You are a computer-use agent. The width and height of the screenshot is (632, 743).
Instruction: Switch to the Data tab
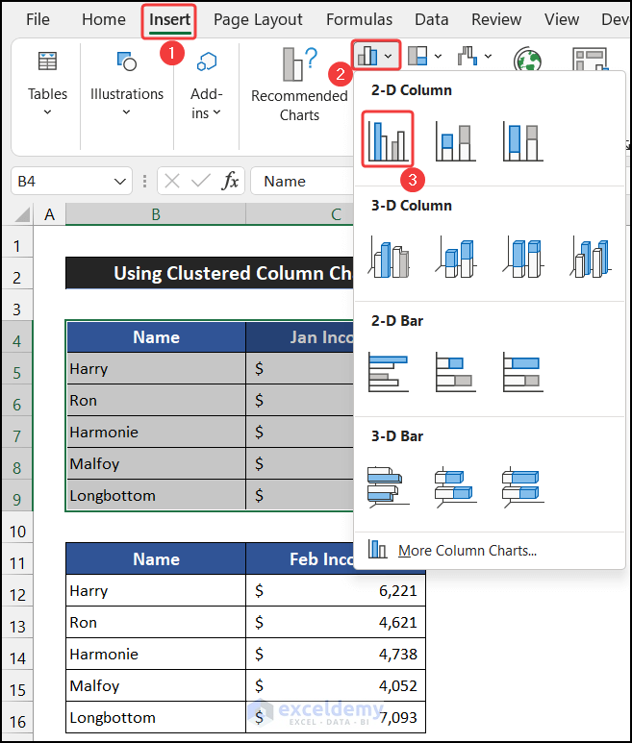432,19
